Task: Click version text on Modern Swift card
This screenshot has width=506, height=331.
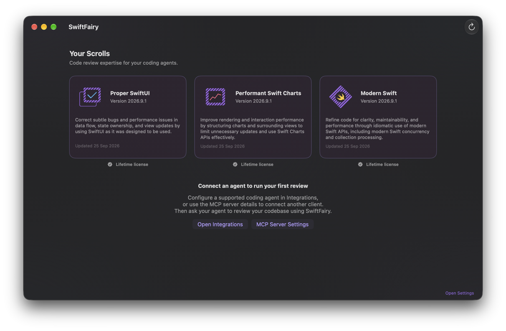Action: point(379,101)
